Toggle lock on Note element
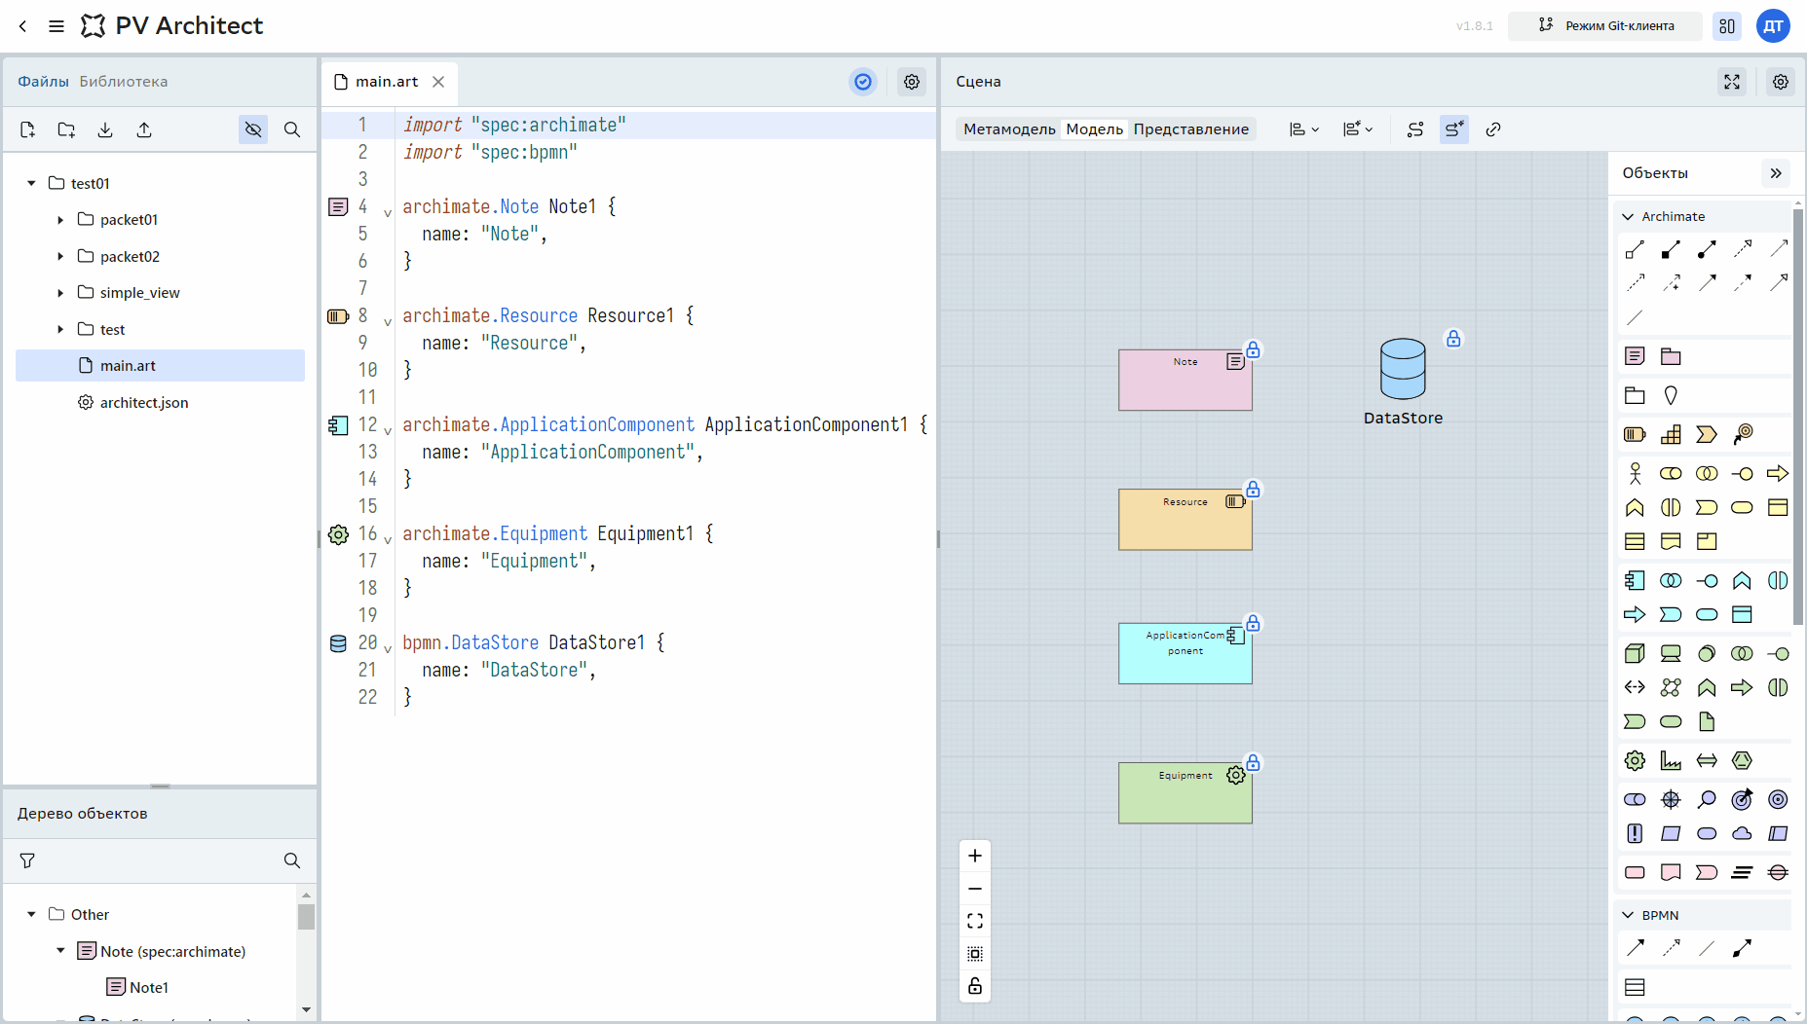This screenshot has width=1807, height=1024. point(1254,349)
